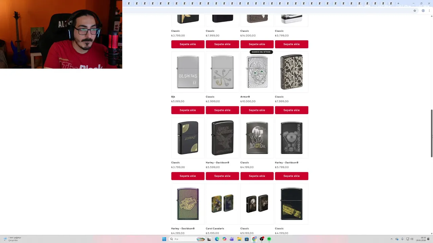Open the Carol Cavalaris lighter image

click(222, 204)
